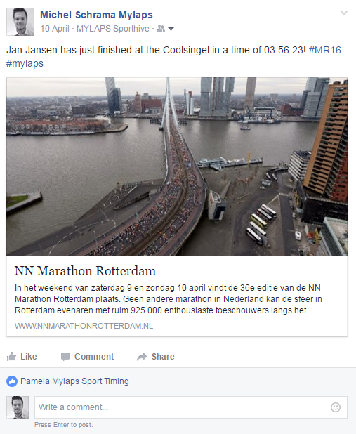
Task: Open the MYLAPS Sporthive app link
Action: [x=113, y=29]
